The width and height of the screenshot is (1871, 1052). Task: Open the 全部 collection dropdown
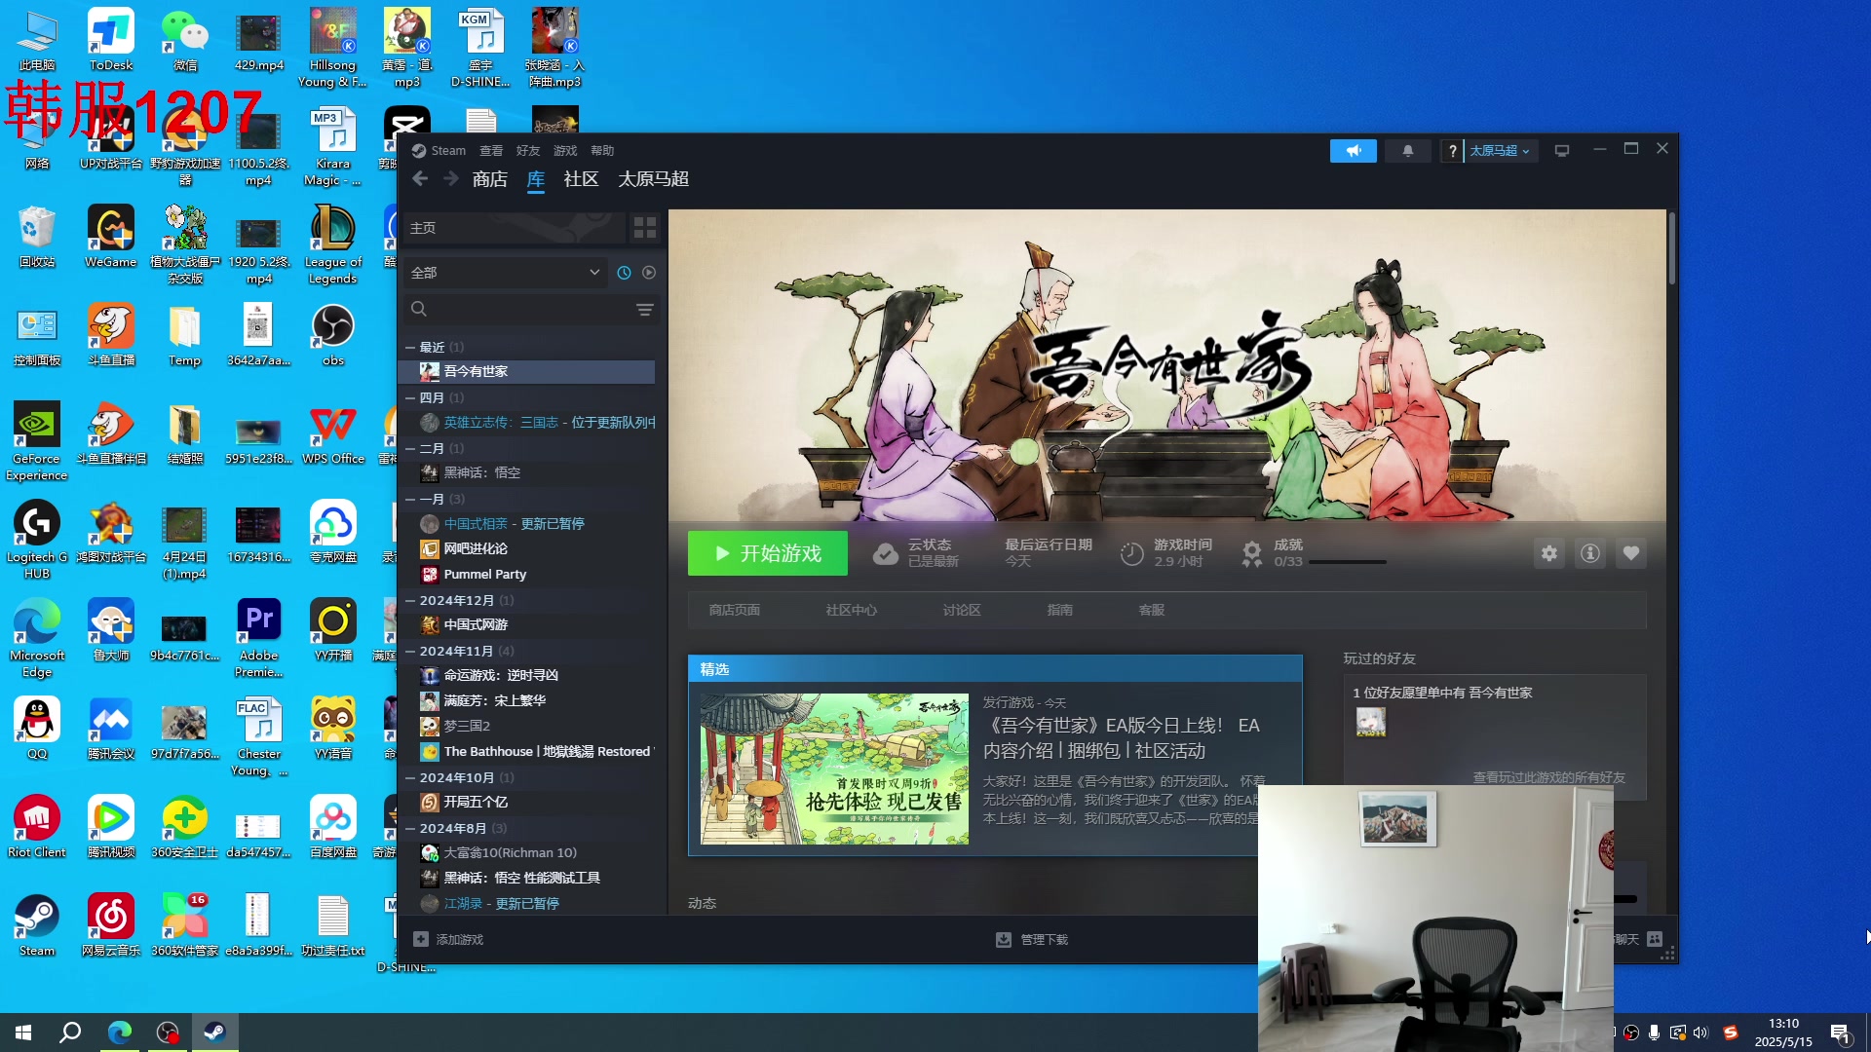click(x=506, y=273)
